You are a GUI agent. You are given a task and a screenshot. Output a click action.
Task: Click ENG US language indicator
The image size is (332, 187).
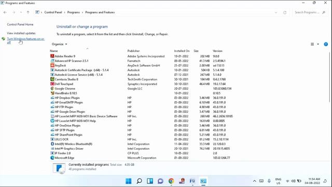pos(278,181)
